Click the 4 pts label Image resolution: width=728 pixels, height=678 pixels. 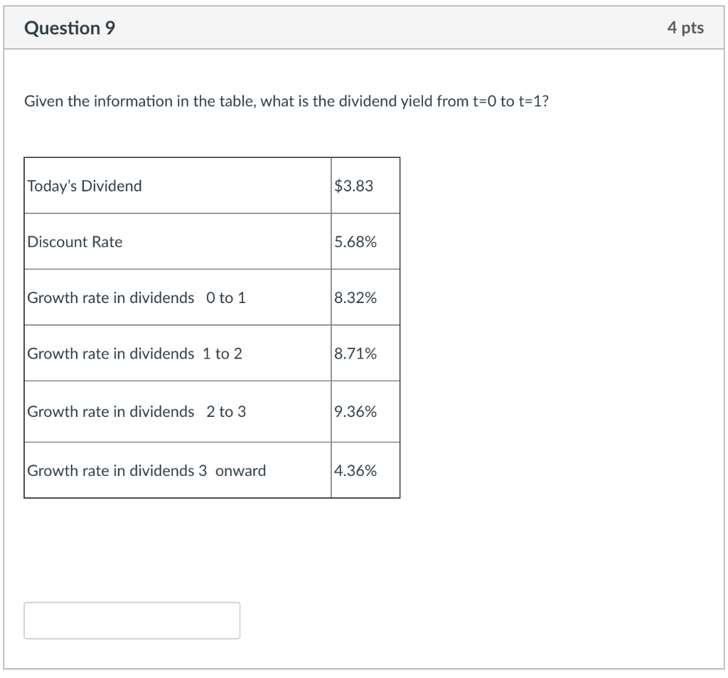tap(686, 28)
